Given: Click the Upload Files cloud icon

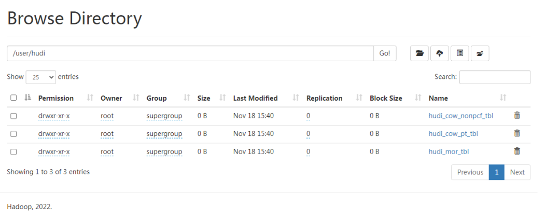Looking at the screenshot, I should [440, 53].
